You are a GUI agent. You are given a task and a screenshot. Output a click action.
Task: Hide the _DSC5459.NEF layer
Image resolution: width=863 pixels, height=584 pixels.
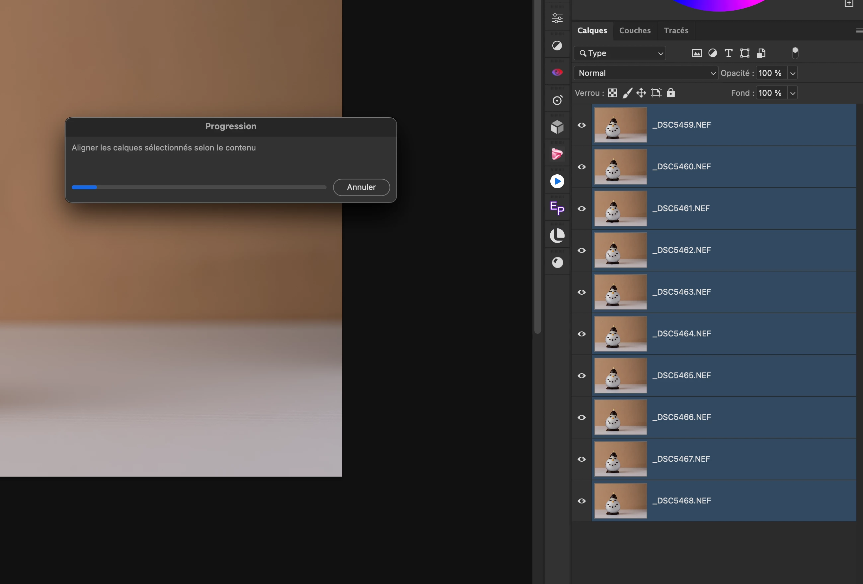582,125
